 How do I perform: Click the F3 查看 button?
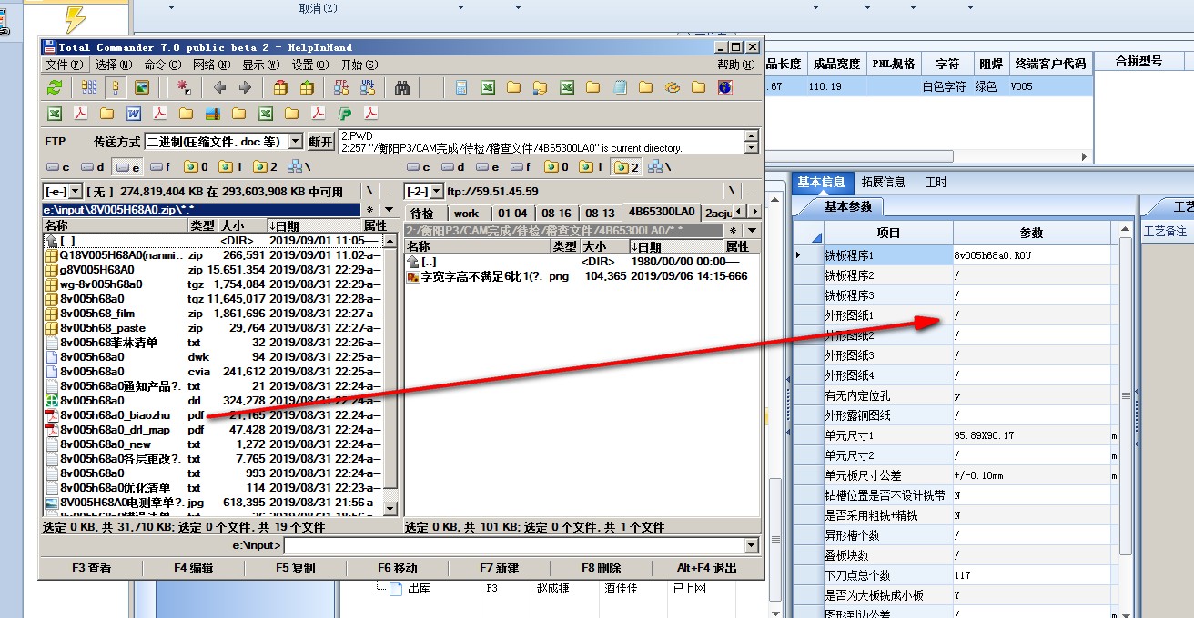(x=92, y=568)
